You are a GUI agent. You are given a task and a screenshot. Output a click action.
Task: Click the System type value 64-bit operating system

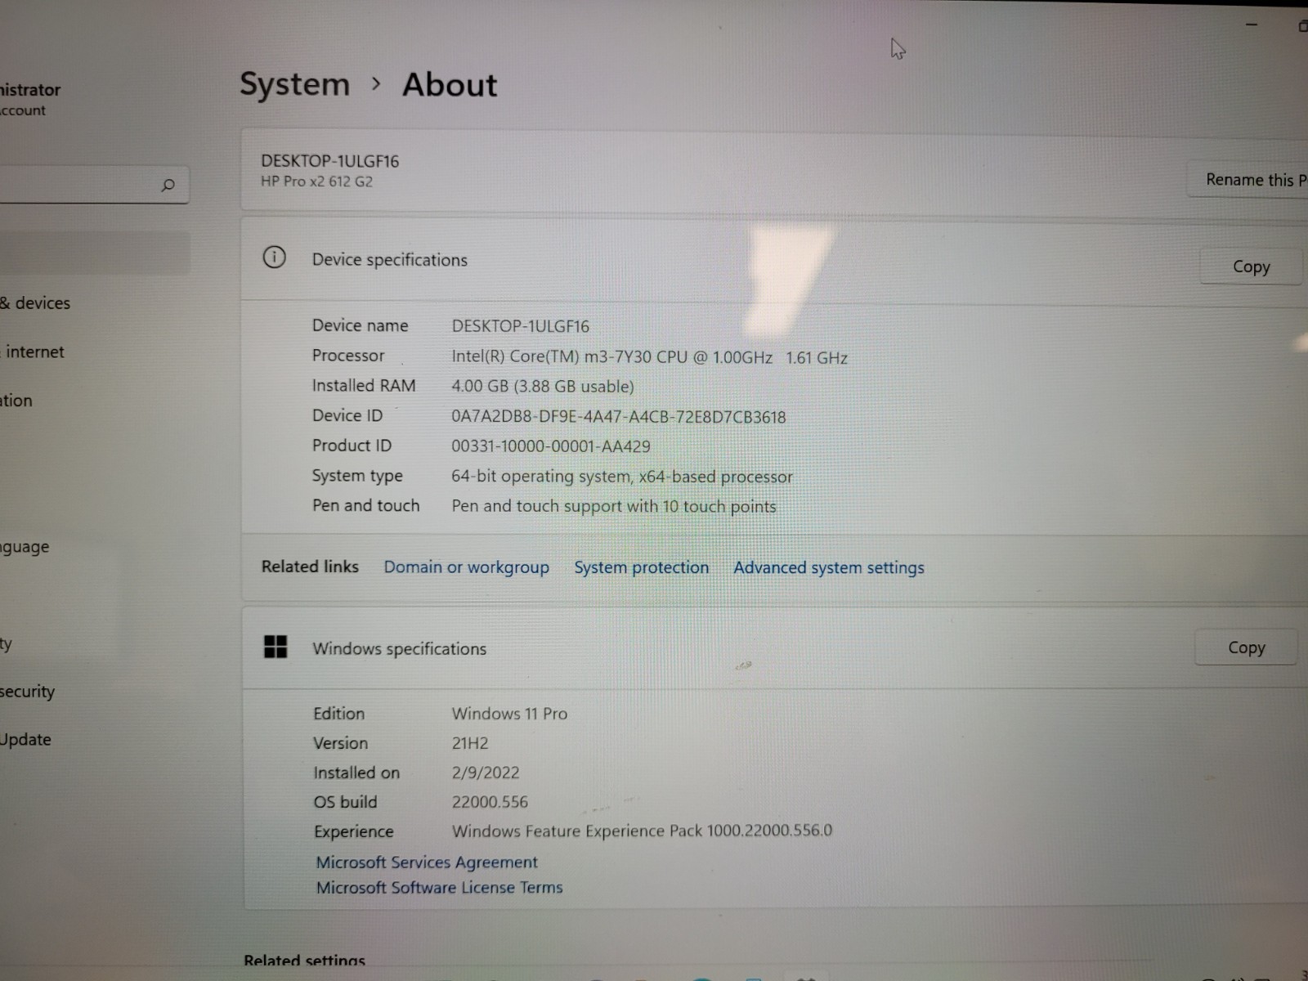click(x=622, y=477)
